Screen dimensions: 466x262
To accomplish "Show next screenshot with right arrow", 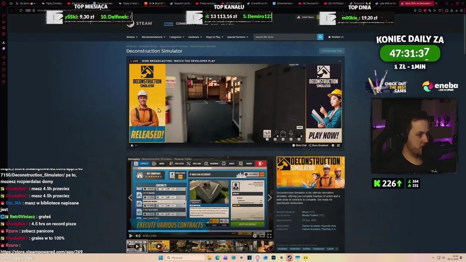I will 269,198.
